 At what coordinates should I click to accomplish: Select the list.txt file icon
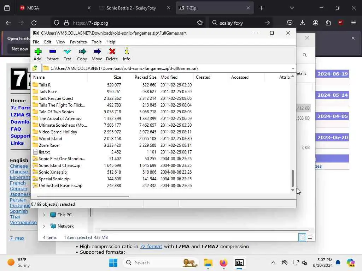pos(35,152)
